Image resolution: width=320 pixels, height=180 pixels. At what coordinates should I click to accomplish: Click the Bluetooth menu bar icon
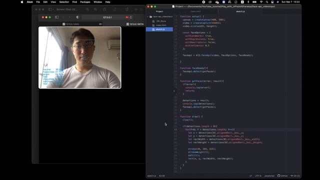coord(248,2)
